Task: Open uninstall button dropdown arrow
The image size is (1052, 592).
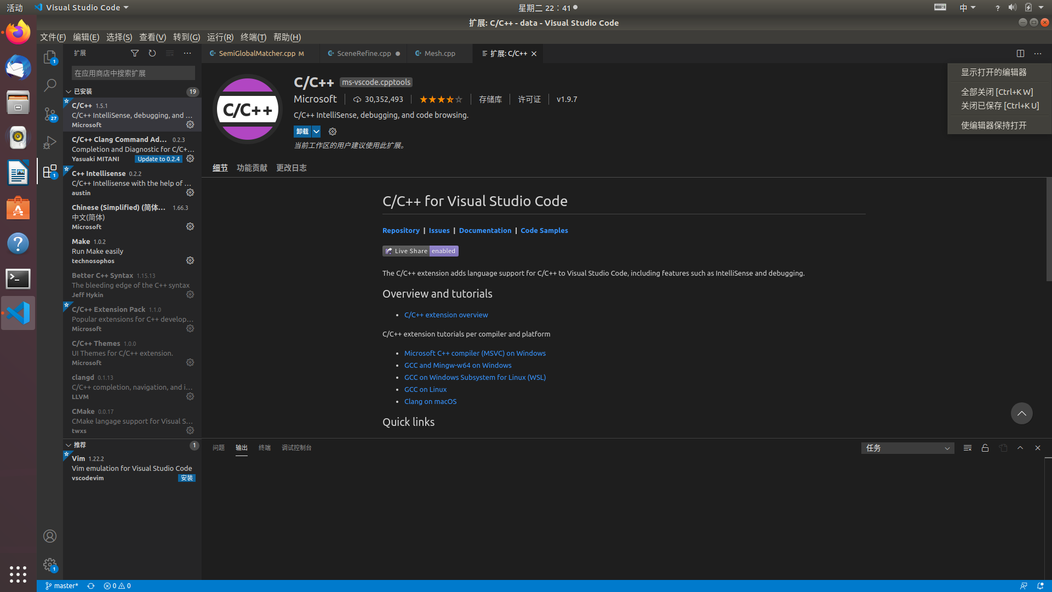Action: click(x=316, y=132)
